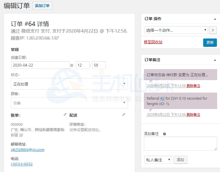Click the customer phone number link
The image size is (220, 173).
tap(22, 164)
